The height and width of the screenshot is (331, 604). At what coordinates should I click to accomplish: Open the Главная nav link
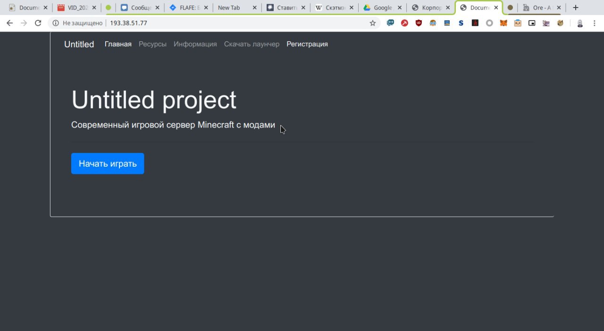118,44
